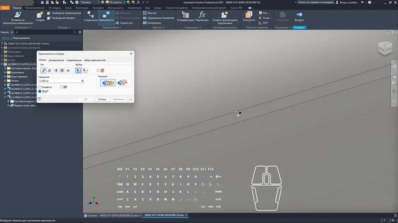This screenshot has height=223, width=398.
Task: Open the Сборка ribbon tab
Action: pos(17,8)
